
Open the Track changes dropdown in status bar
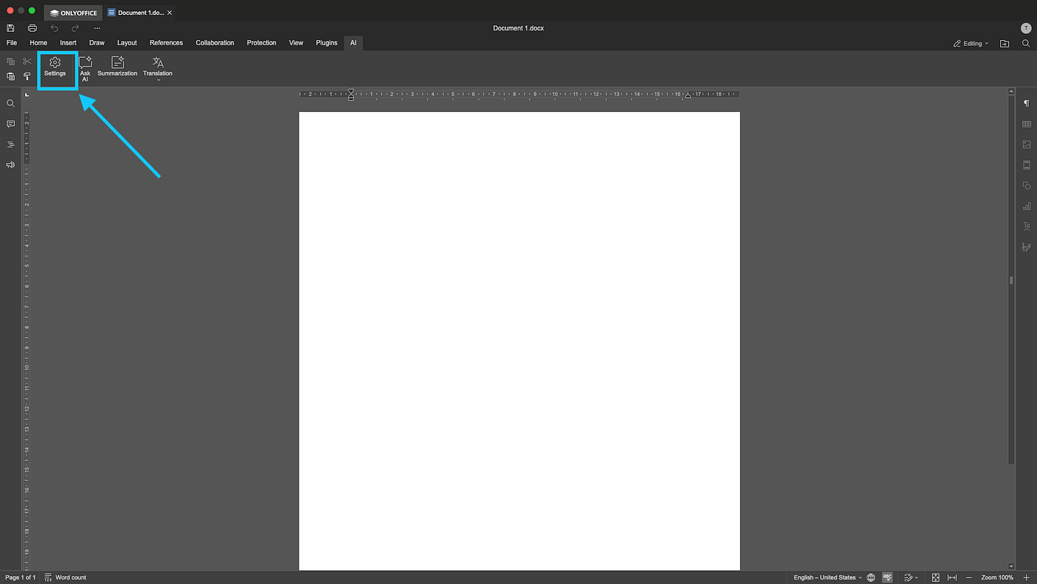(911, 577)
